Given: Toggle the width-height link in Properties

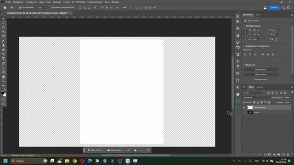Looking at the screenshot, I should 245,32.
